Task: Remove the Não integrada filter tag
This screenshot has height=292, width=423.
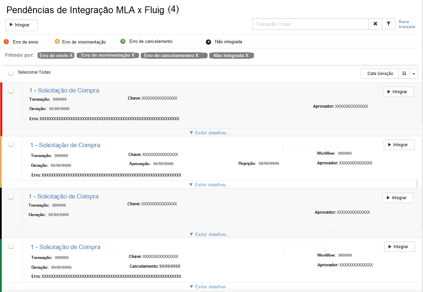Action: point(247,55)
